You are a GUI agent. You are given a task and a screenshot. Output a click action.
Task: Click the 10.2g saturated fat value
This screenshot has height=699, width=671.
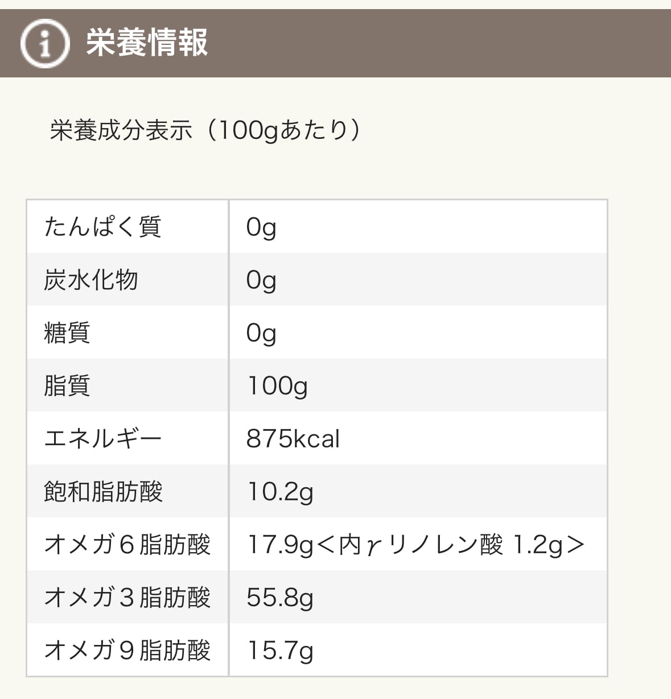280,492
